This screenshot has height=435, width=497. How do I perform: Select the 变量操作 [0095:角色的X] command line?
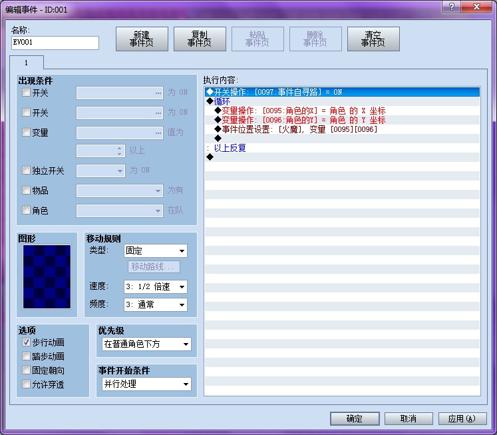pyautogui.click(x=342, y=111)
